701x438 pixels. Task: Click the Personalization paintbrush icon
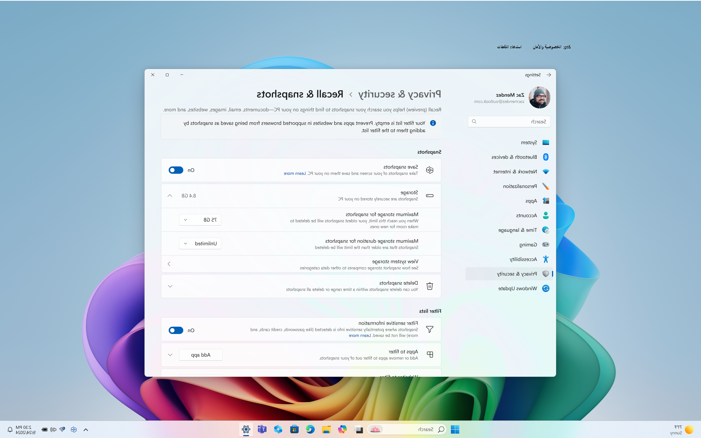click(x=546, y=186)
